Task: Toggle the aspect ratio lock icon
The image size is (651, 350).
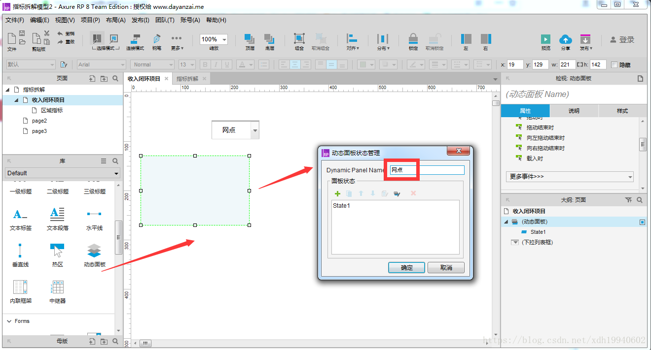Action: tap(580, 64)
